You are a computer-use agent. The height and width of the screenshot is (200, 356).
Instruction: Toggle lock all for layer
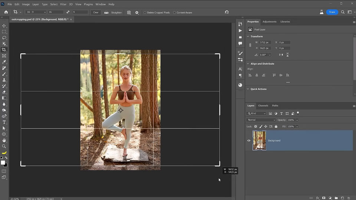(x=276, y=127)
